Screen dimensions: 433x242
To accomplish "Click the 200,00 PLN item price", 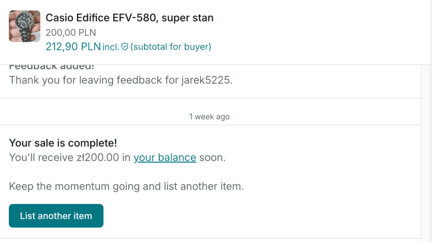I will pos(71,33).
